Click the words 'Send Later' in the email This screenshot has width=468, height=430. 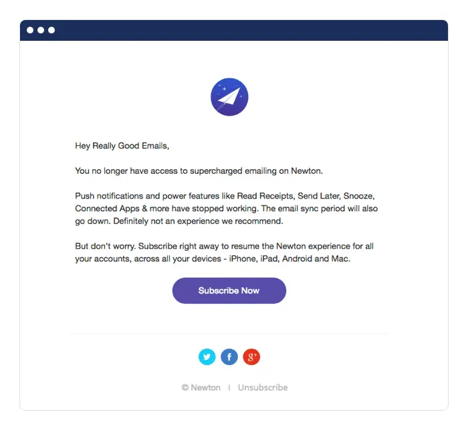(321, 195)
